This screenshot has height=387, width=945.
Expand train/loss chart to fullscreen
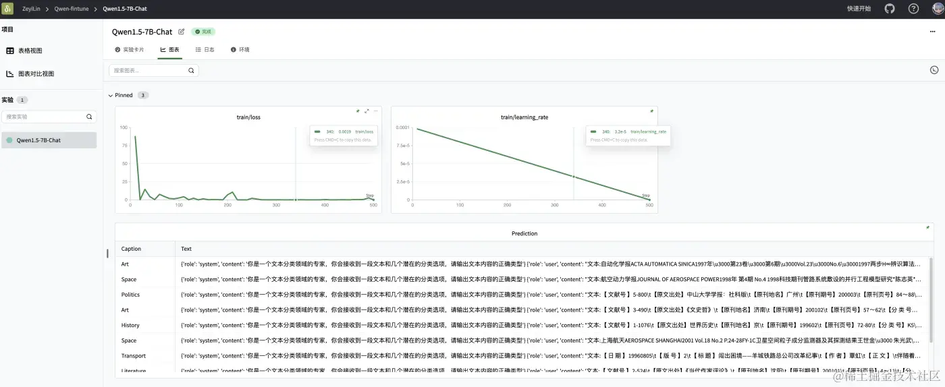pos(367,111)
